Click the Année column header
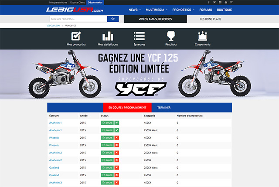279x187 pixels. (84, 116)
